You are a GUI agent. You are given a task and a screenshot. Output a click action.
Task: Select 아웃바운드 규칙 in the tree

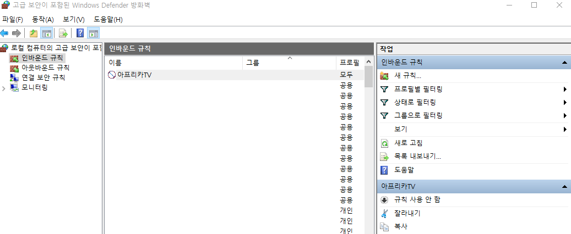[45, 68]
